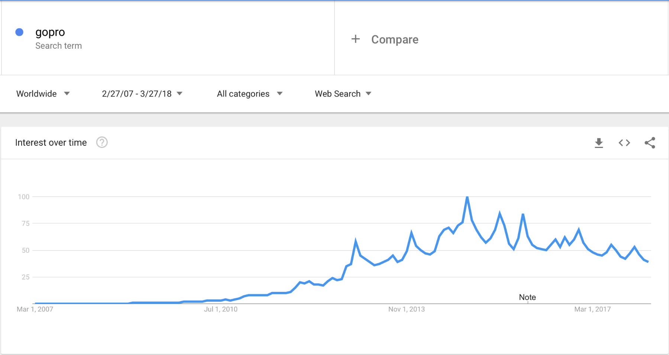669x355 pixels.
Task: Open the 2/27/07 - 3/27/18 date range dropdown
Action: [x=142, y=94]
